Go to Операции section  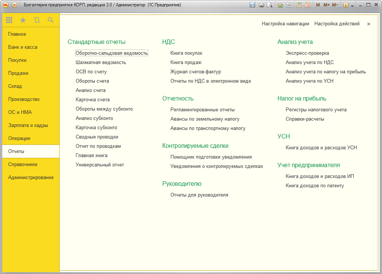click(x=31, y=138)
